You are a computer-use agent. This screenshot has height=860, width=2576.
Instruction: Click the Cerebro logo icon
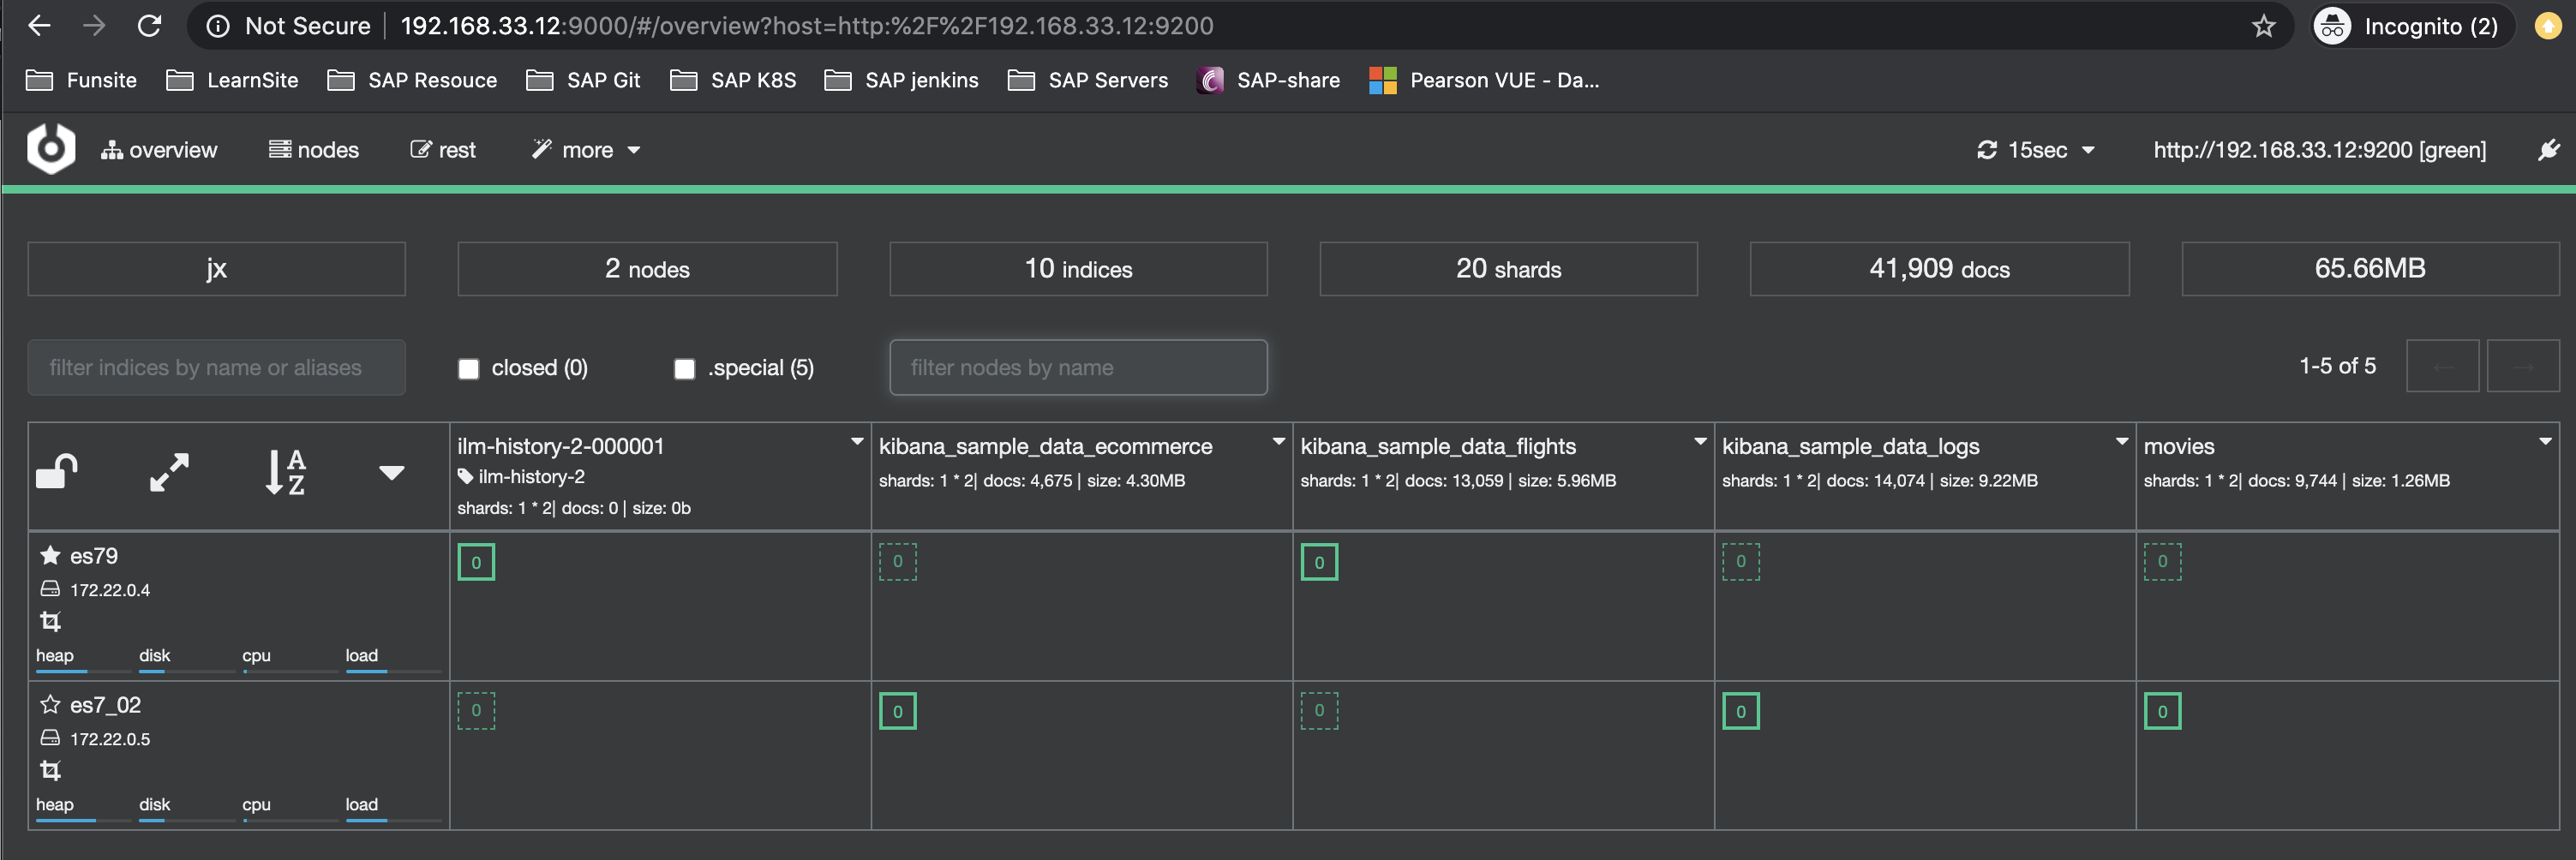[x=51, y=149]
